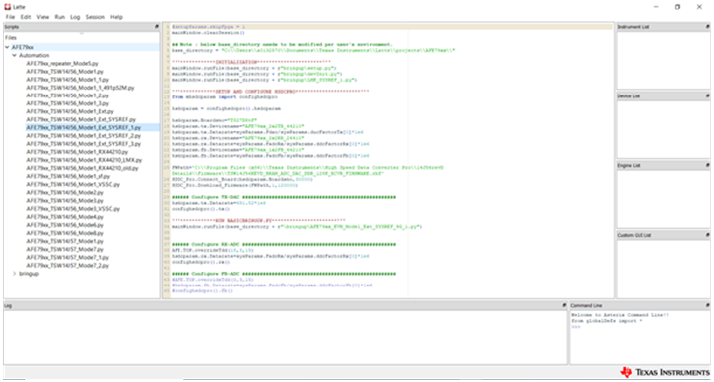The image size is (714, 382).
Task: Select AFE79xx_TSW14J57_Mode7_1.py script
Action: (67, 257)
